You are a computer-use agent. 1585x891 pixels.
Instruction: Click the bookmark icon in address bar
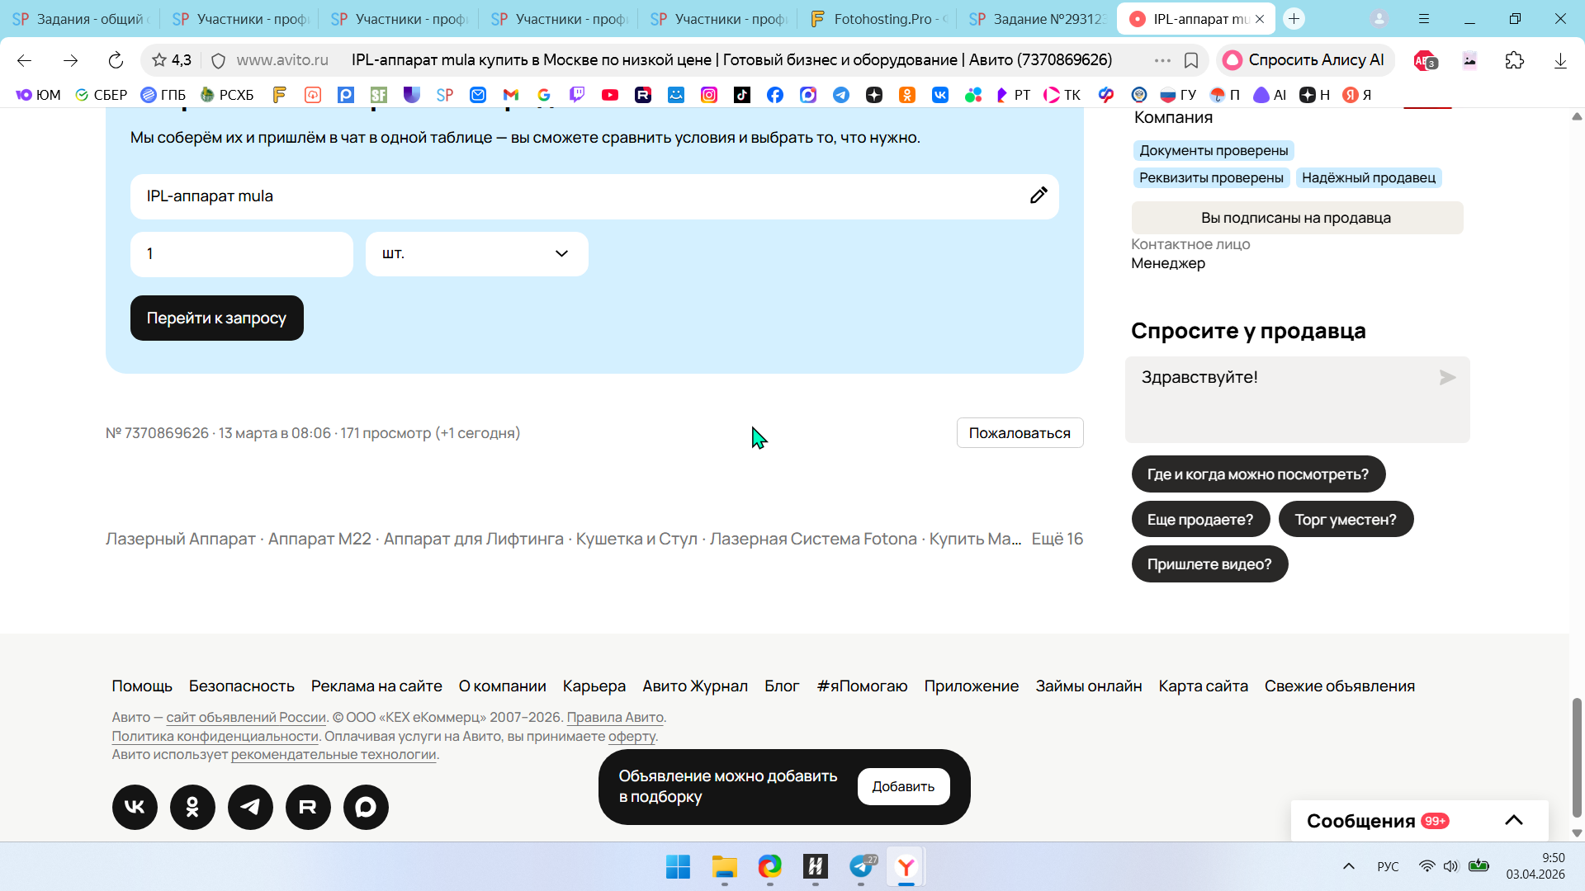[x=1191, y=60]
